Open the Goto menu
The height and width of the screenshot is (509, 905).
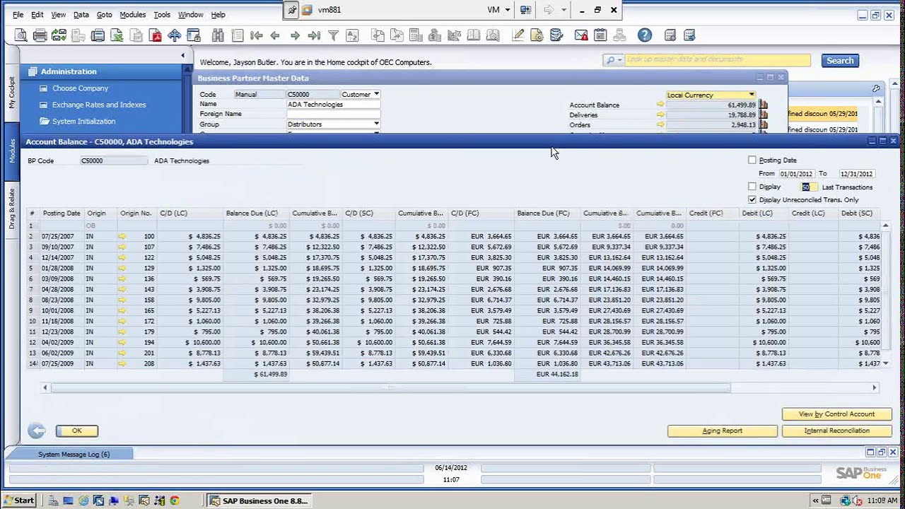(104, 14)
